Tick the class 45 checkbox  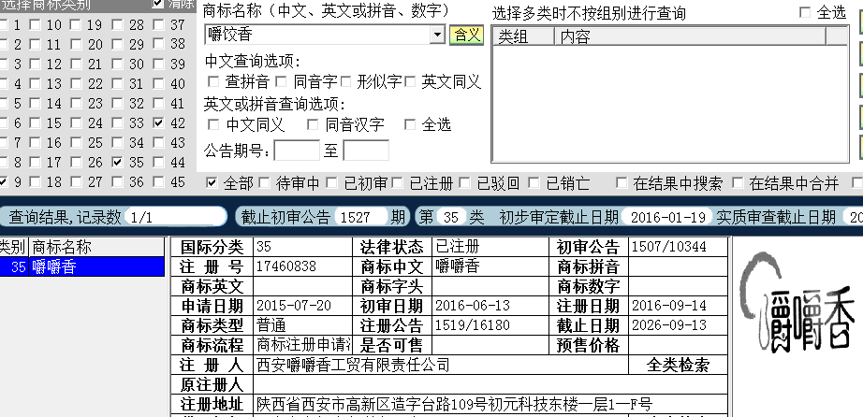(158, 181)
